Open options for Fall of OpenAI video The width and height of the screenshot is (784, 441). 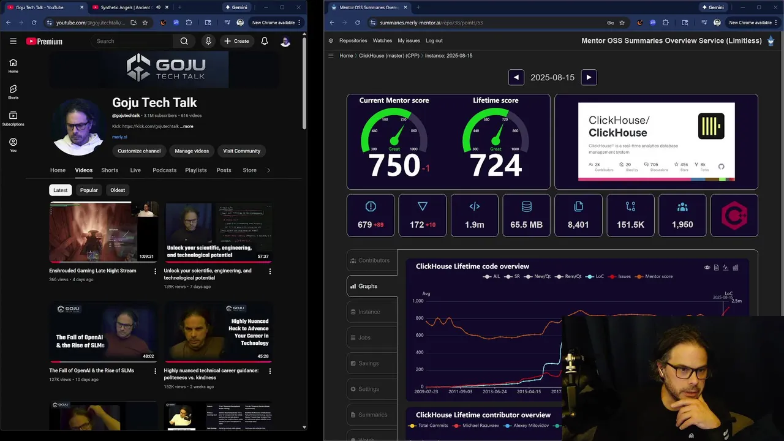coord(155,371)
